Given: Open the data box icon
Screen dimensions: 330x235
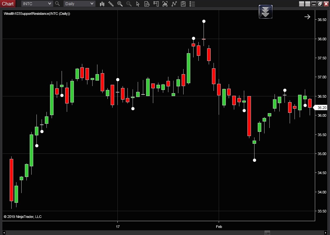Looking at the screenshot, I should (x=147, y=4).
